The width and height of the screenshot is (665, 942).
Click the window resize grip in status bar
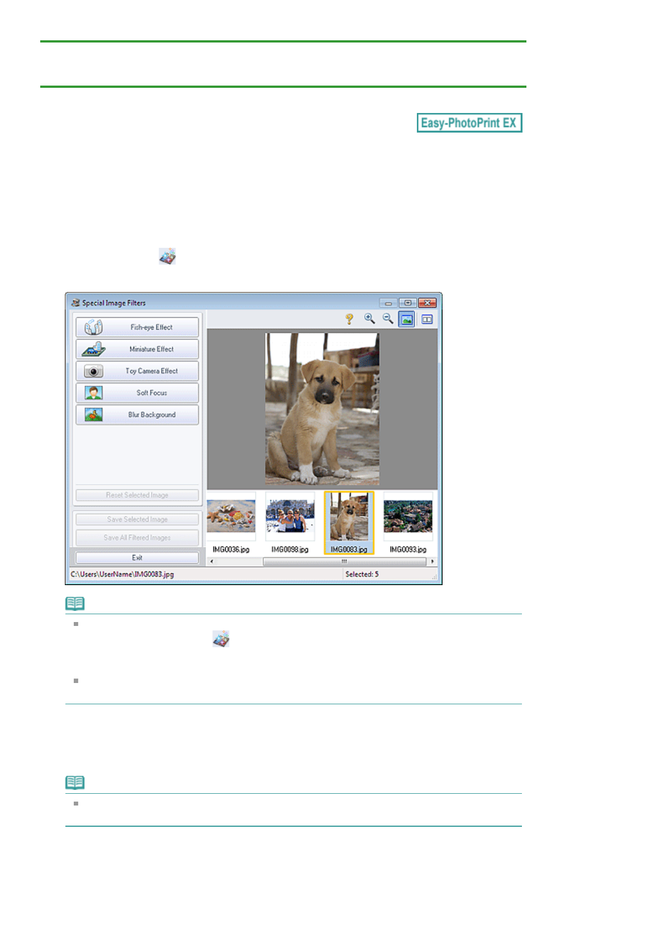pos(434,577)
